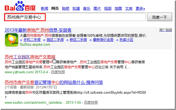Open 苏州市房产交易登记管理中心的网站是什么-搜房问答 result
This screenshot has height=110, width=176.
click(x=54, y=82)
